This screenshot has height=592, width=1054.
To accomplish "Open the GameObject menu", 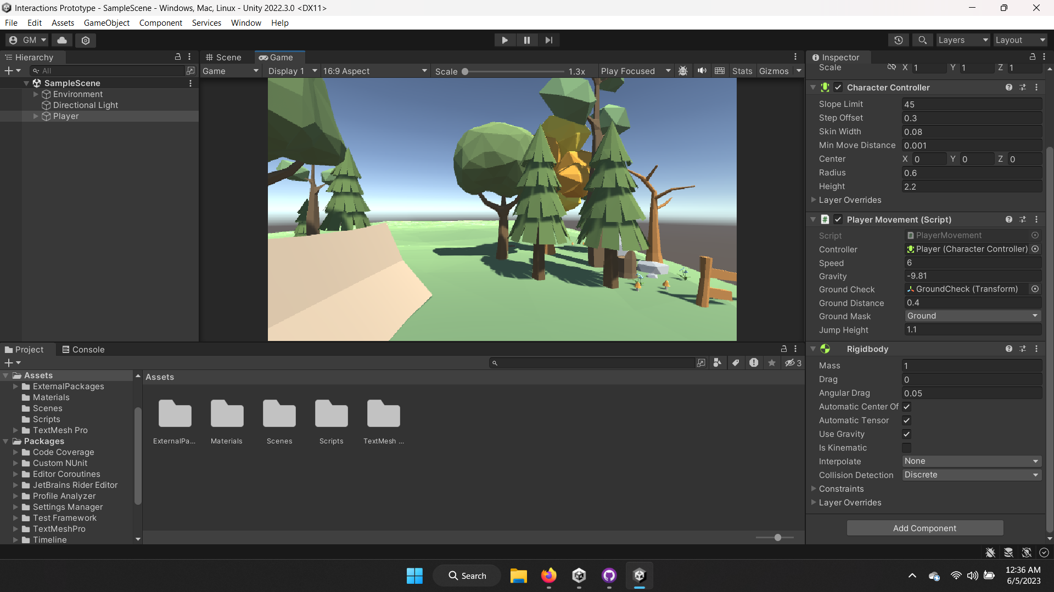I will click(x=106, y=22).
